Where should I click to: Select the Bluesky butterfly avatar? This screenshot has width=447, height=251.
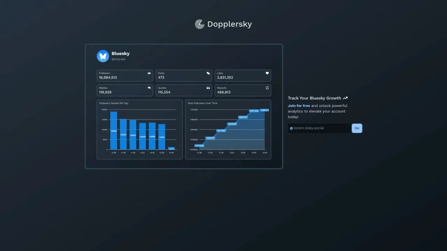(x=103, y=56)
